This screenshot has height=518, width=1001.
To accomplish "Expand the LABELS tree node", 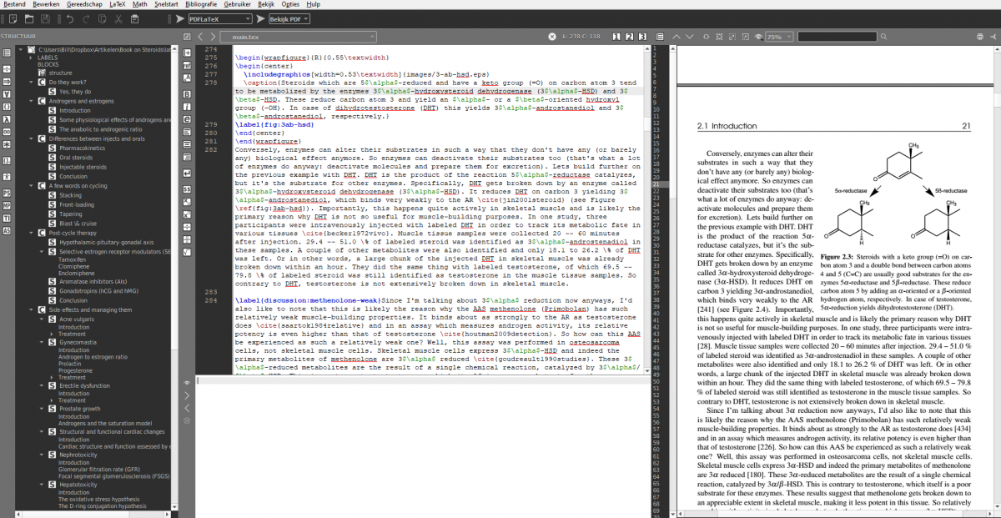I will (x=30, y=58).
